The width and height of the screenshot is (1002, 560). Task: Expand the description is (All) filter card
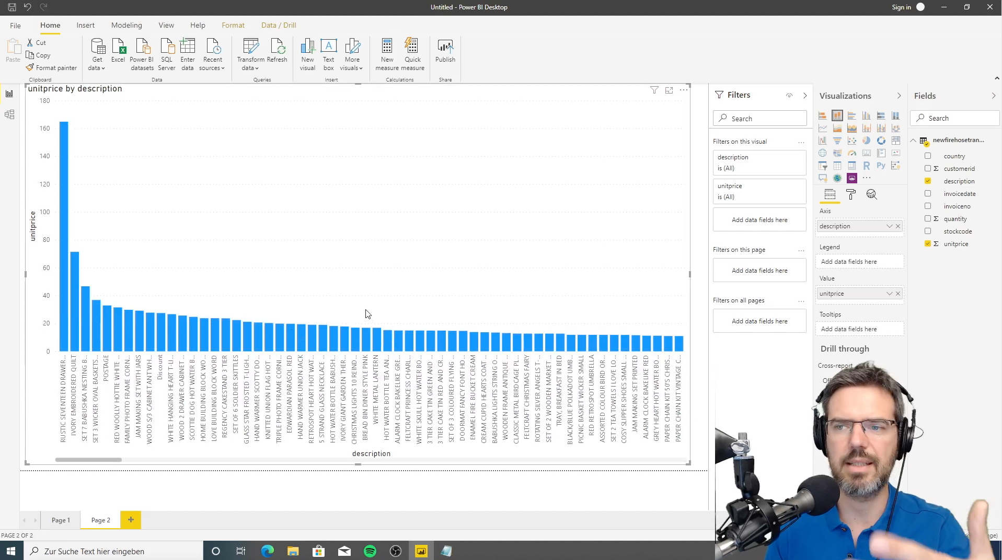[759, 162]
